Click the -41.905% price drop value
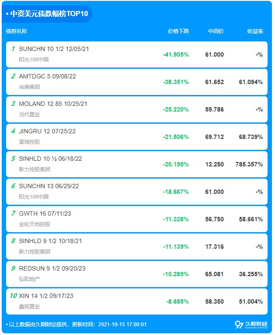275x335 pixels. [x=176, y=54]
